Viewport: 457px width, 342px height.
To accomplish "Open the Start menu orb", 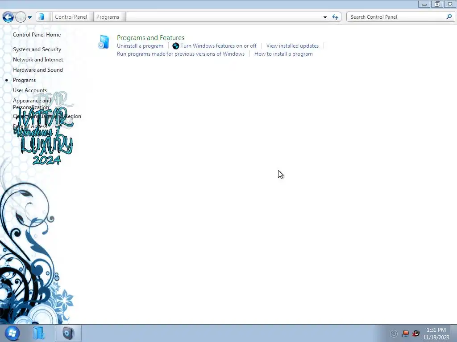I will (12, 333).
